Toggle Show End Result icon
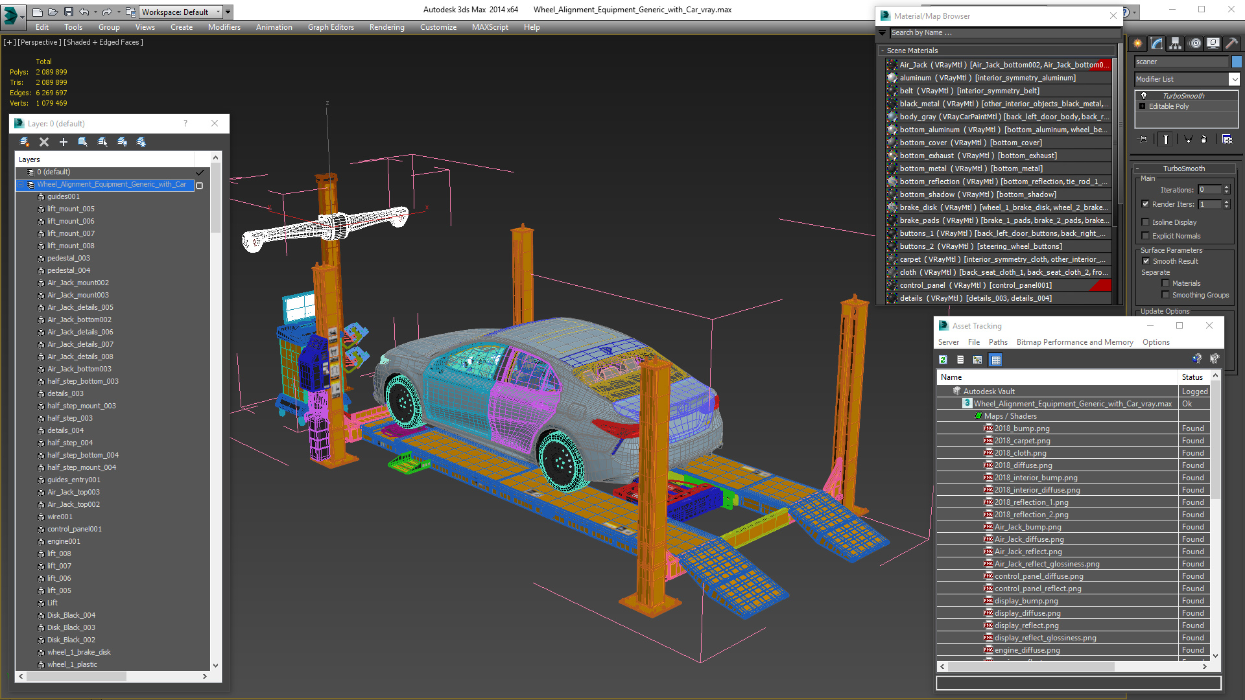 [1166, 139]
